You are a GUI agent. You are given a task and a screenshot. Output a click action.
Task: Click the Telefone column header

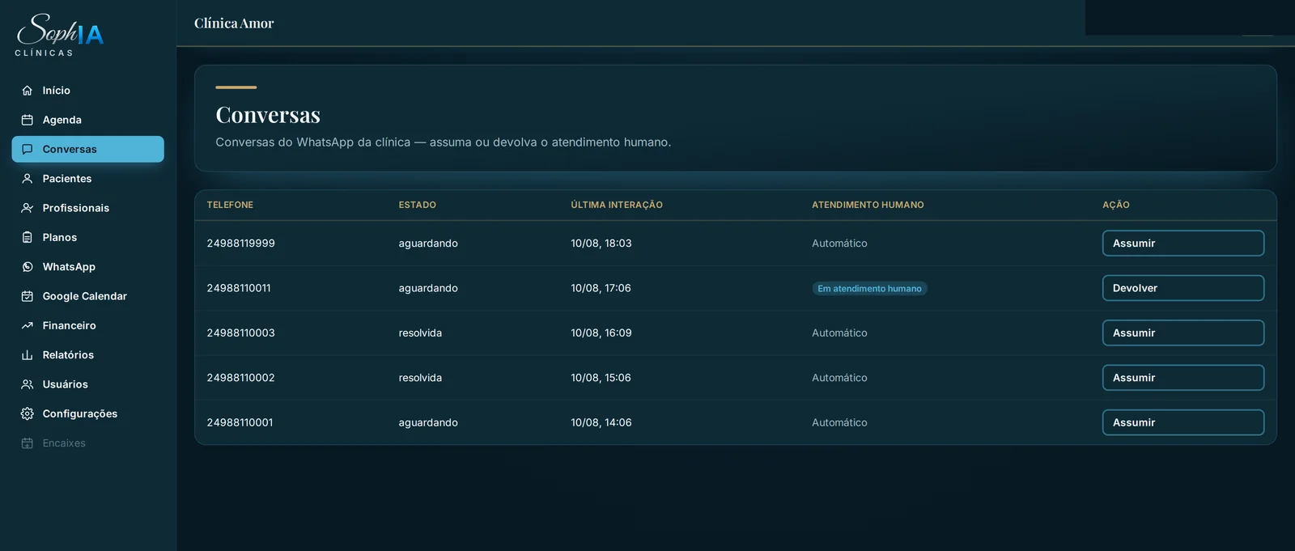230,205
